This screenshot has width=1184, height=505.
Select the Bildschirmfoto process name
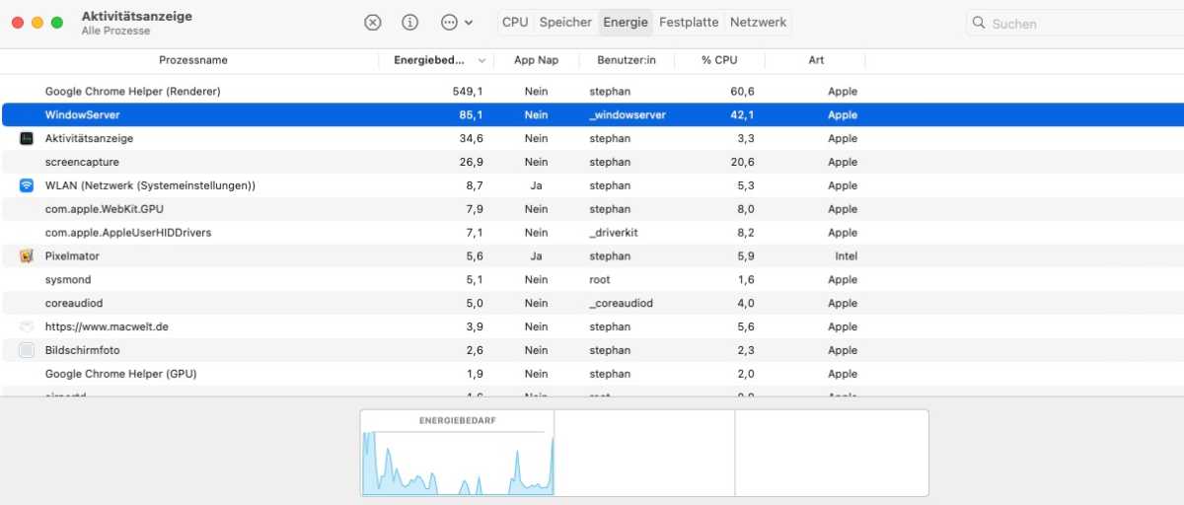81,350
